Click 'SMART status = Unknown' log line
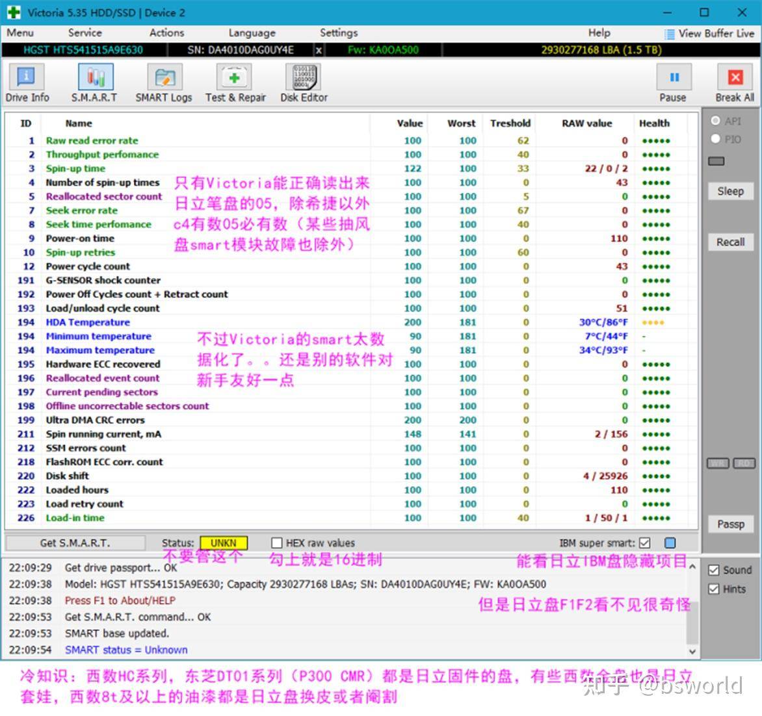This screenshot has height=716, width=762. 126,650
